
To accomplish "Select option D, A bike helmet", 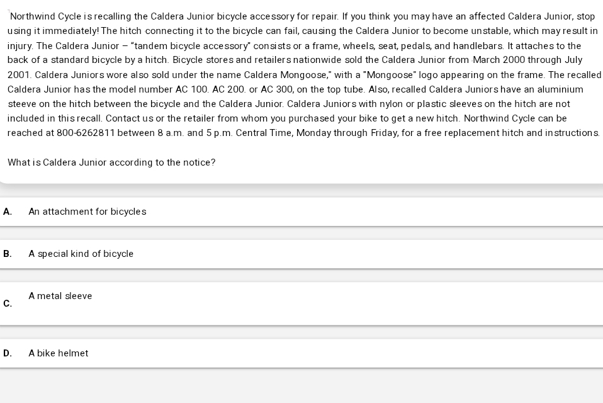I will click(59, 353).
